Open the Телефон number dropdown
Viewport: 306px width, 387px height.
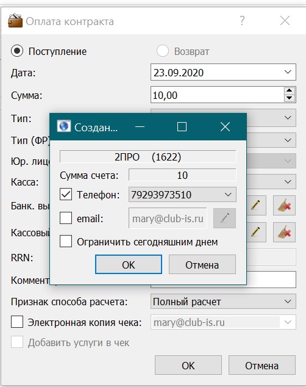(x=228, y=195)
